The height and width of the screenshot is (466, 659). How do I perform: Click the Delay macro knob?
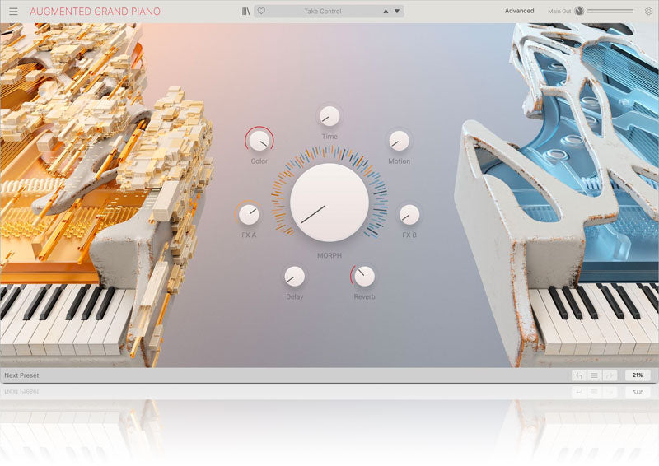(x=295, y=277)
